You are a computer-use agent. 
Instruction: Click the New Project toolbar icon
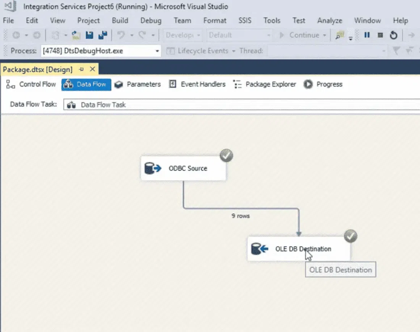[x=55, y=35]
